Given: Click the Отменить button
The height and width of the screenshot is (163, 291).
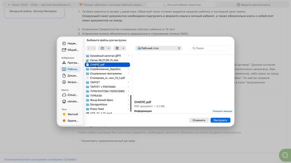Looking at the screenshot, I should pos(199,120).
